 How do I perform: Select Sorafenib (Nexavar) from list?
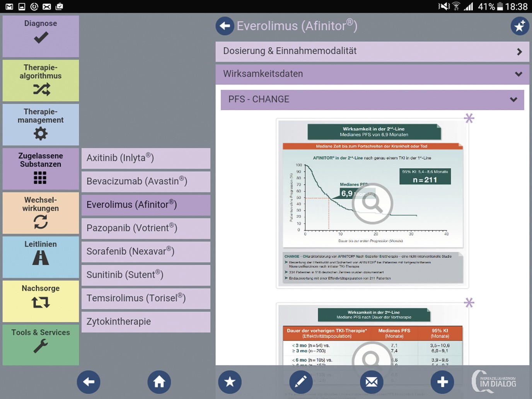(x=146, y=252)
